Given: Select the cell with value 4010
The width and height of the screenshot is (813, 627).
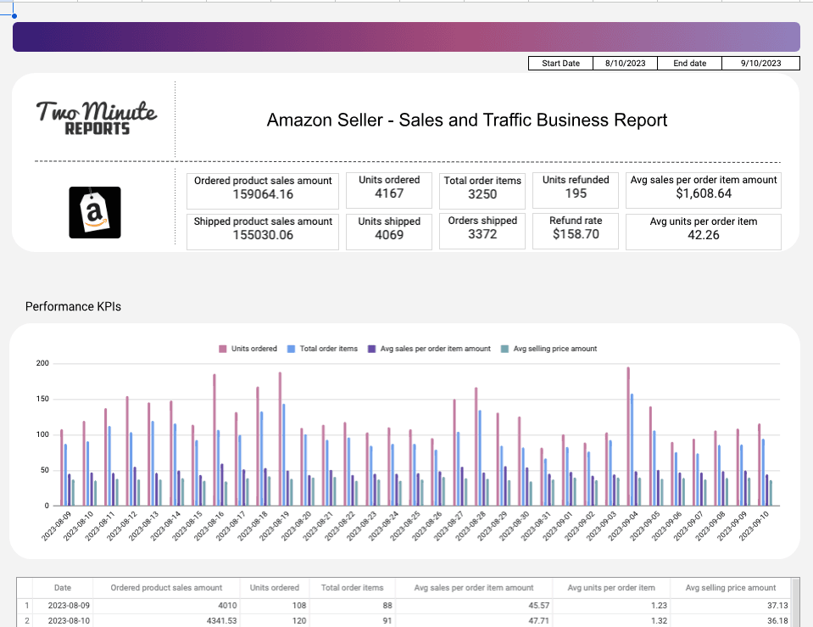Looking at the screenshot, I should 166,605.
